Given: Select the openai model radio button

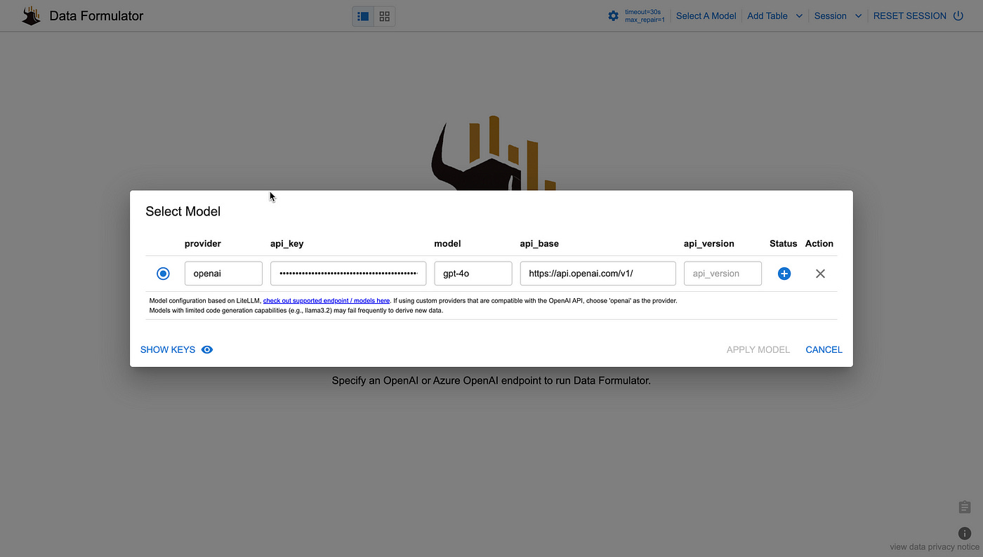Looking at the screenshot, I should [163, 274].
